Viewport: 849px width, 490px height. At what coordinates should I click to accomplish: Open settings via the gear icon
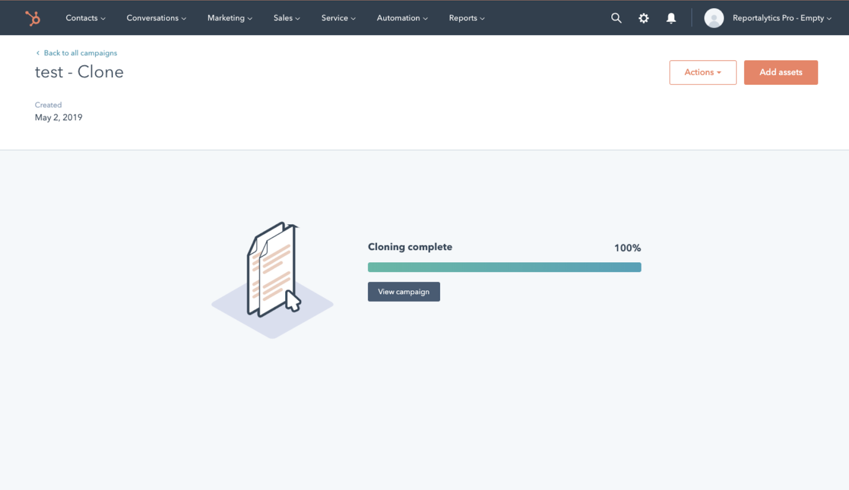(x=643, y=18)
